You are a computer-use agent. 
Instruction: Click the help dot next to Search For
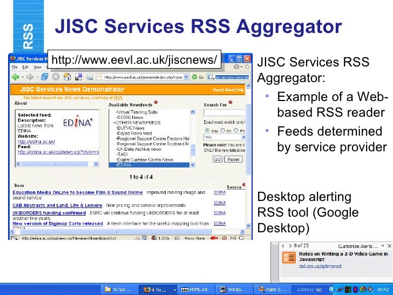click(231, 102)
